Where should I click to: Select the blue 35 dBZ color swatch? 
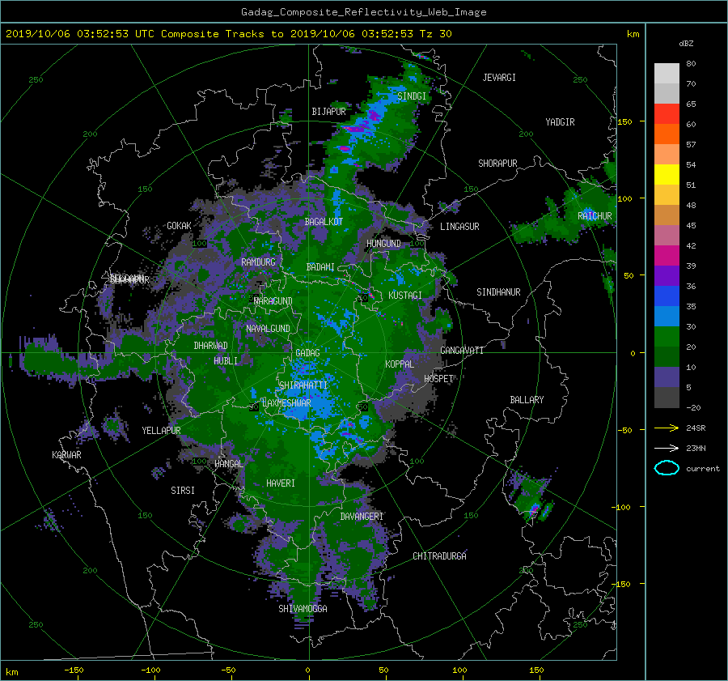[x=667, y=296]
